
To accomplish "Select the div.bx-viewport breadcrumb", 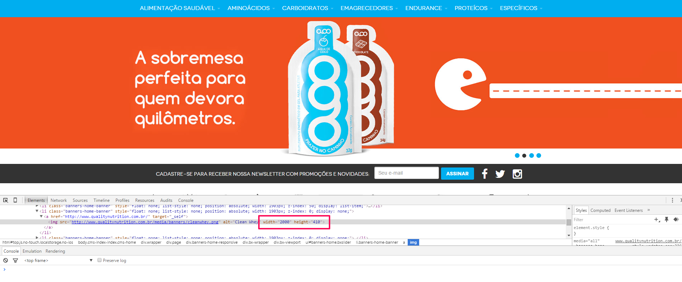I will click(x=287, y=242).
